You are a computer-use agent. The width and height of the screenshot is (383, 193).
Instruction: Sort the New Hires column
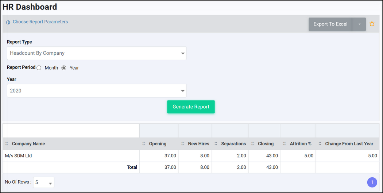pos(182,144)
